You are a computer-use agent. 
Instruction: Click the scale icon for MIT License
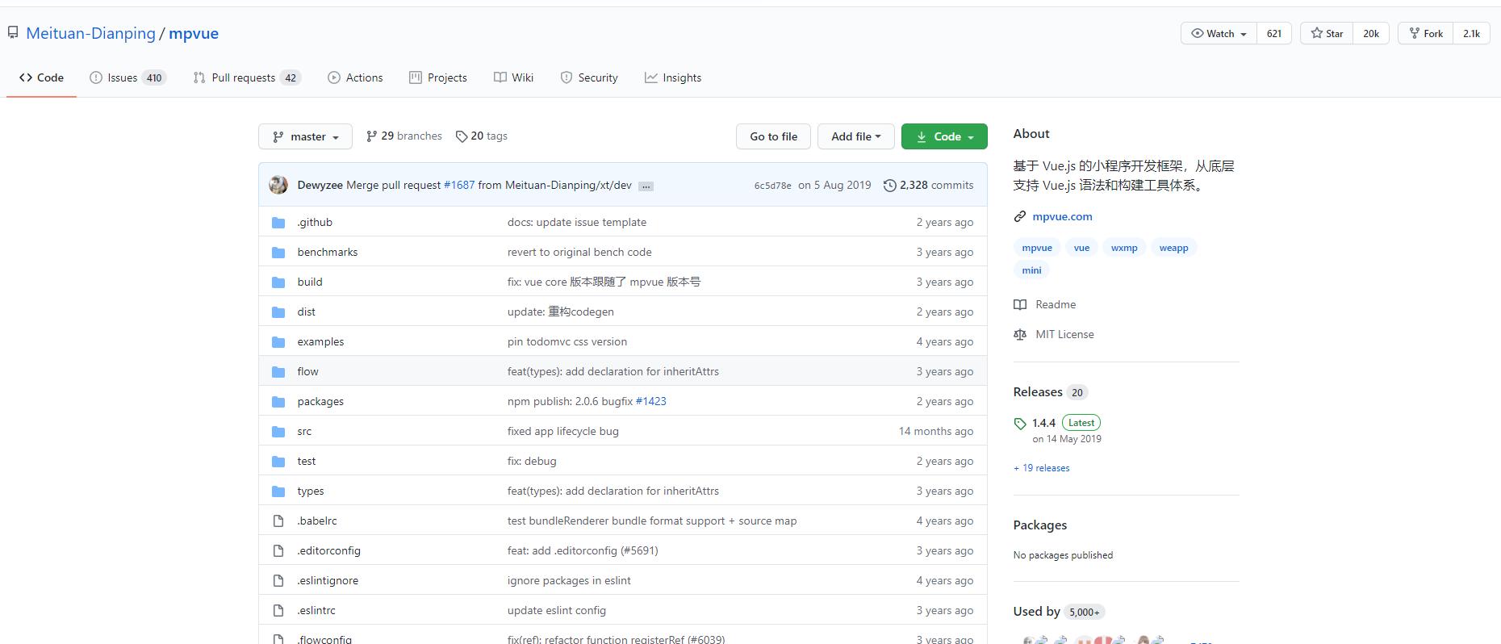(1020, 334)
